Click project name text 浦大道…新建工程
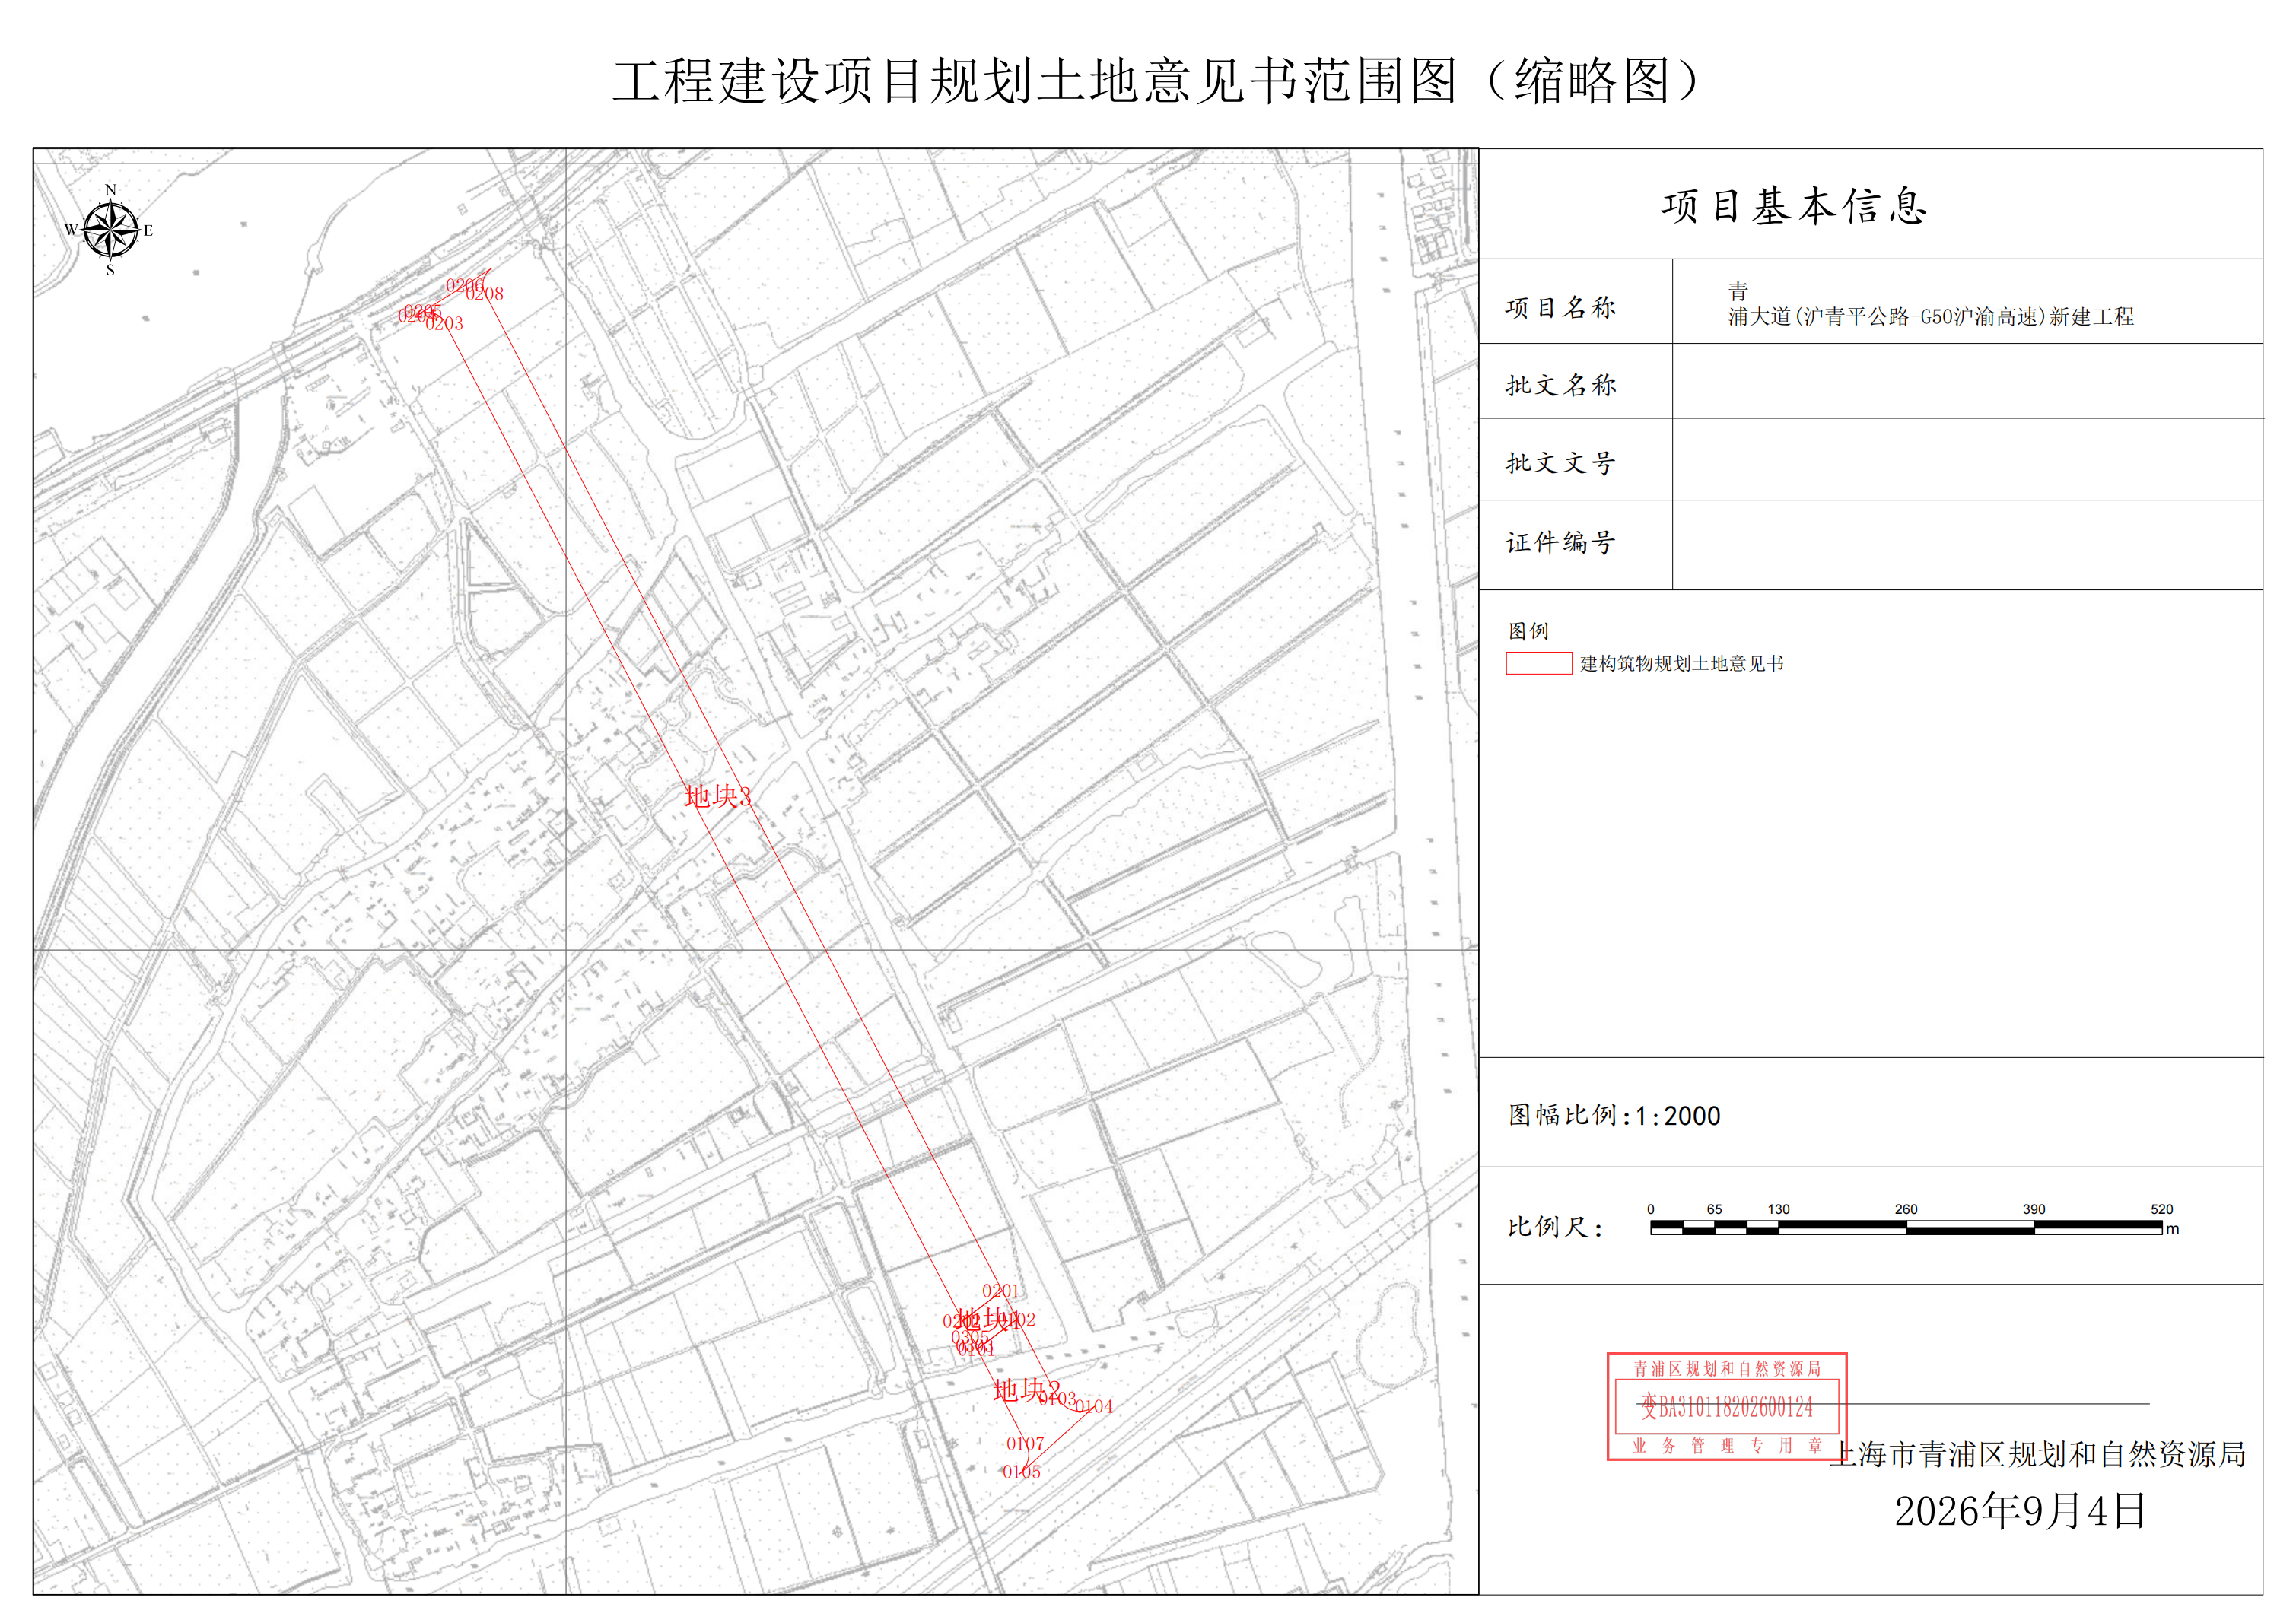 pyautogui.click(x=1931, y=316)
